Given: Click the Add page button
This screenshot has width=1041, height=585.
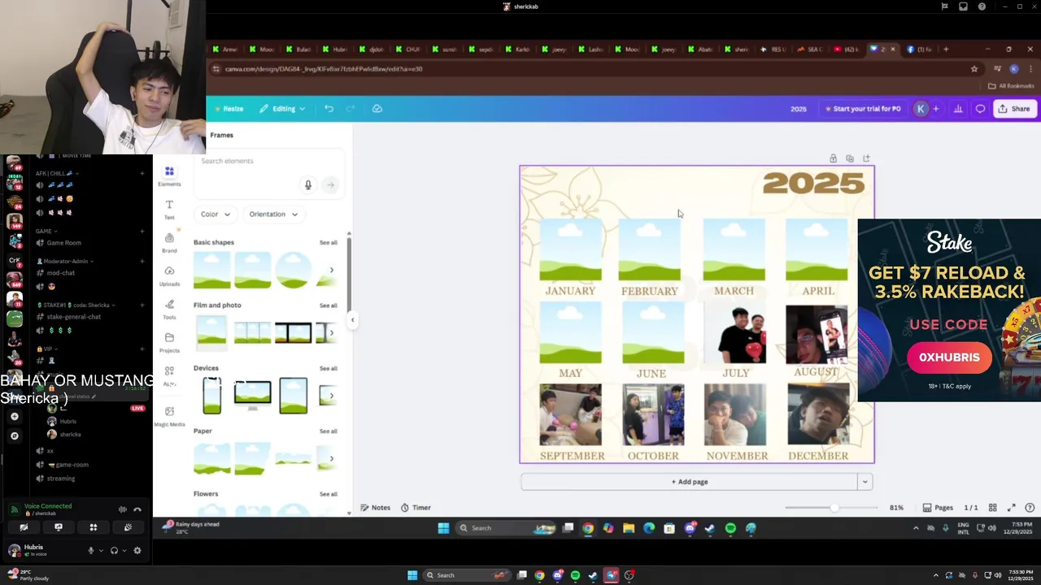Looking at the screenshot, I should pyautogui.click(x=690, y=482).
